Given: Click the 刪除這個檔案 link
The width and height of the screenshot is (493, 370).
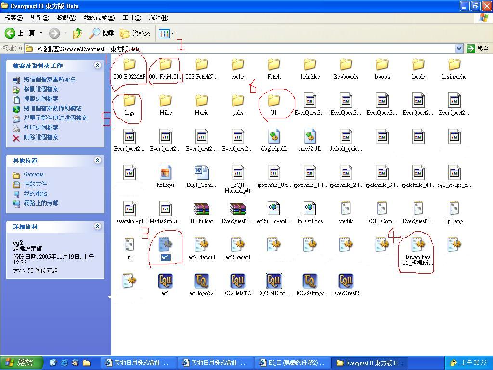Looking at the screenshot, I should pyautogui.click(x=41, y=137).
